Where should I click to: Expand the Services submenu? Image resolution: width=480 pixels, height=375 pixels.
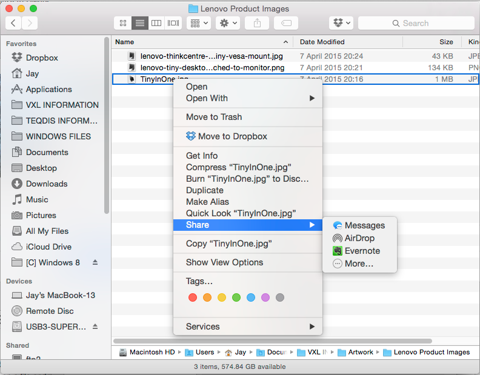[x=312, y=327]
